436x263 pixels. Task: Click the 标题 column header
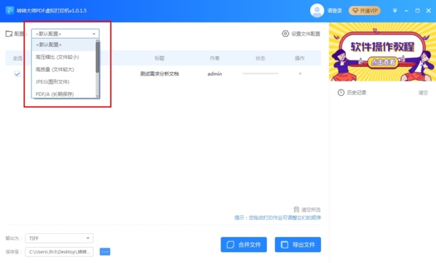point(159,58)
